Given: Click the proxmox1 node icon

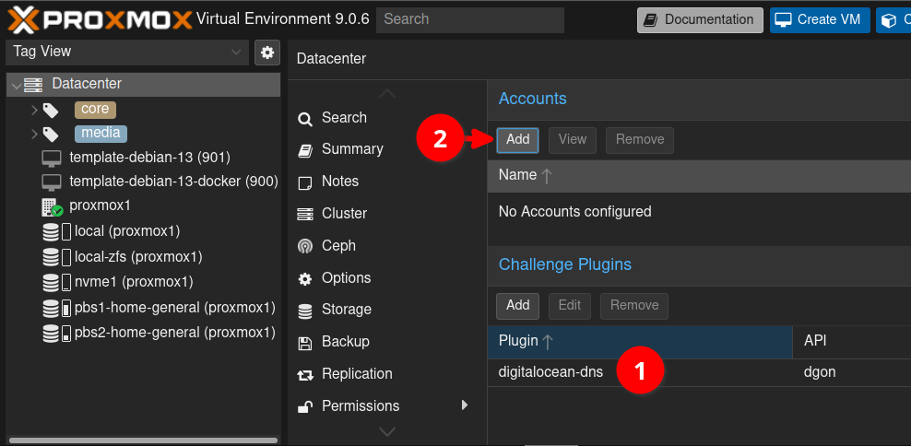Looking at the screenshot, I should [52, 206].
